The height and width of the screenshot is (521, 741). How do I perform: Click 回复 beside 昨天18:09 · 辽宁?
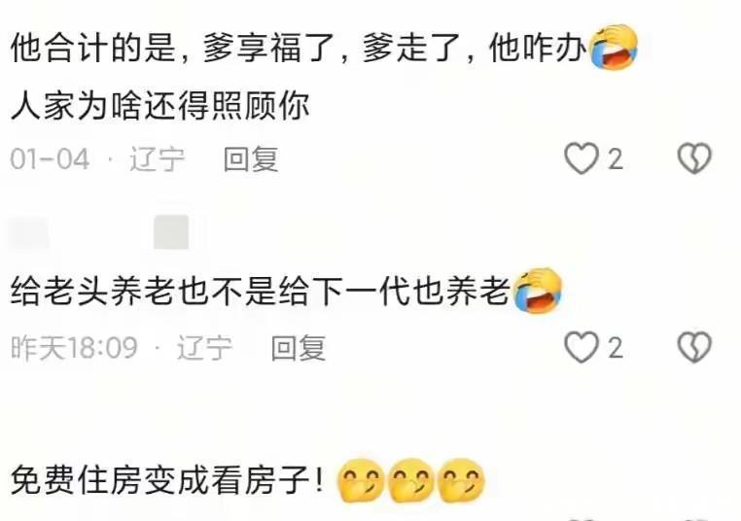(x=299, y=348)
